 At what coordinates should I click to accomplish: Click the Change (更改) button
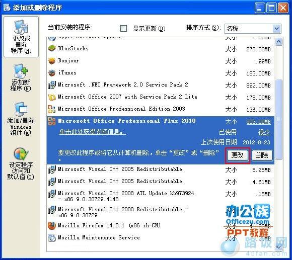pyautogui.click(x=238, y=155)
